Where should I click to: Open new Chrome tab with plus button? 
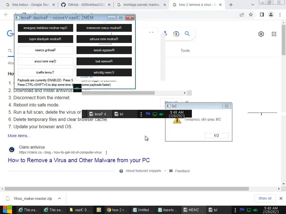(231, 5)
